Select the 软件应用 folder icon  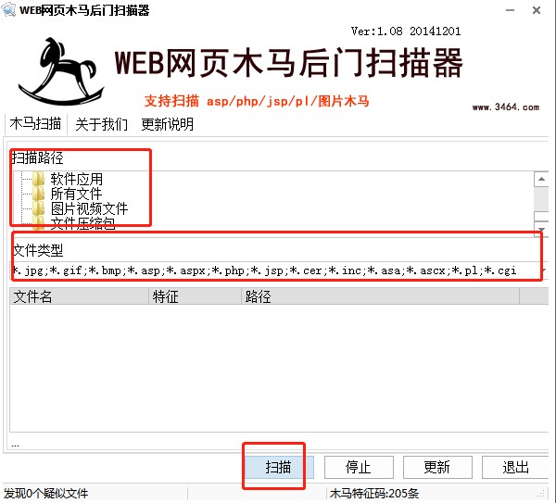click(38, 179)
